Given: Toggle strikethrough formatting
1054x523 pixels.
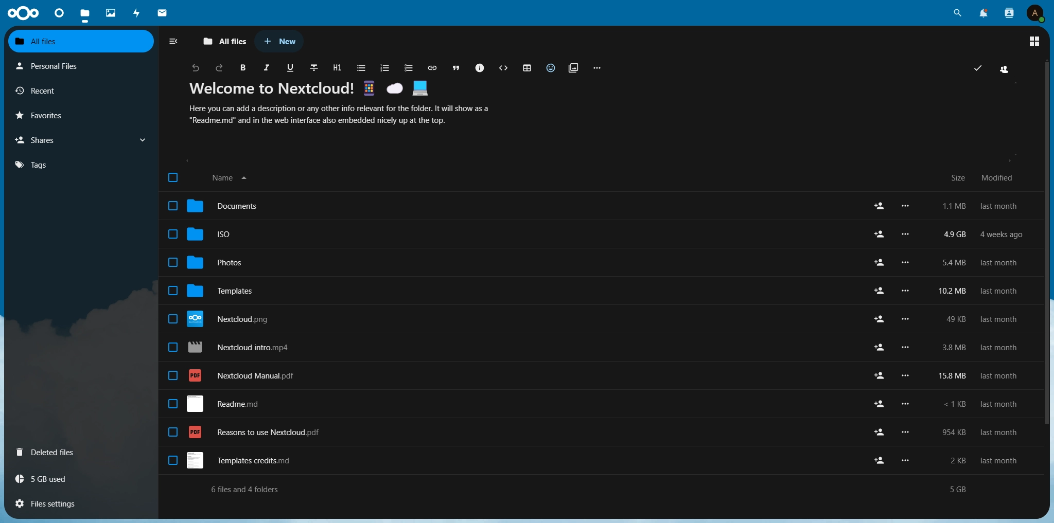Looking at the screenshot, I should point(314,68).
